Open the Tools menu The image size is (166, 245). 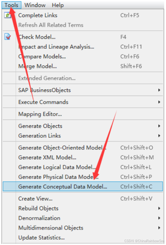pos(11,5)
